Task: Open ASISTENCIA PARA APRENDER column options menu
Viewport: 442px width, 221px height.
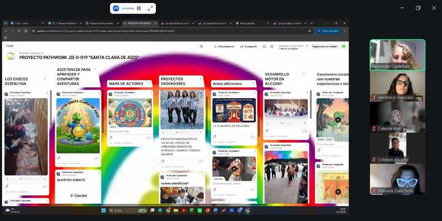Action: 95,69
